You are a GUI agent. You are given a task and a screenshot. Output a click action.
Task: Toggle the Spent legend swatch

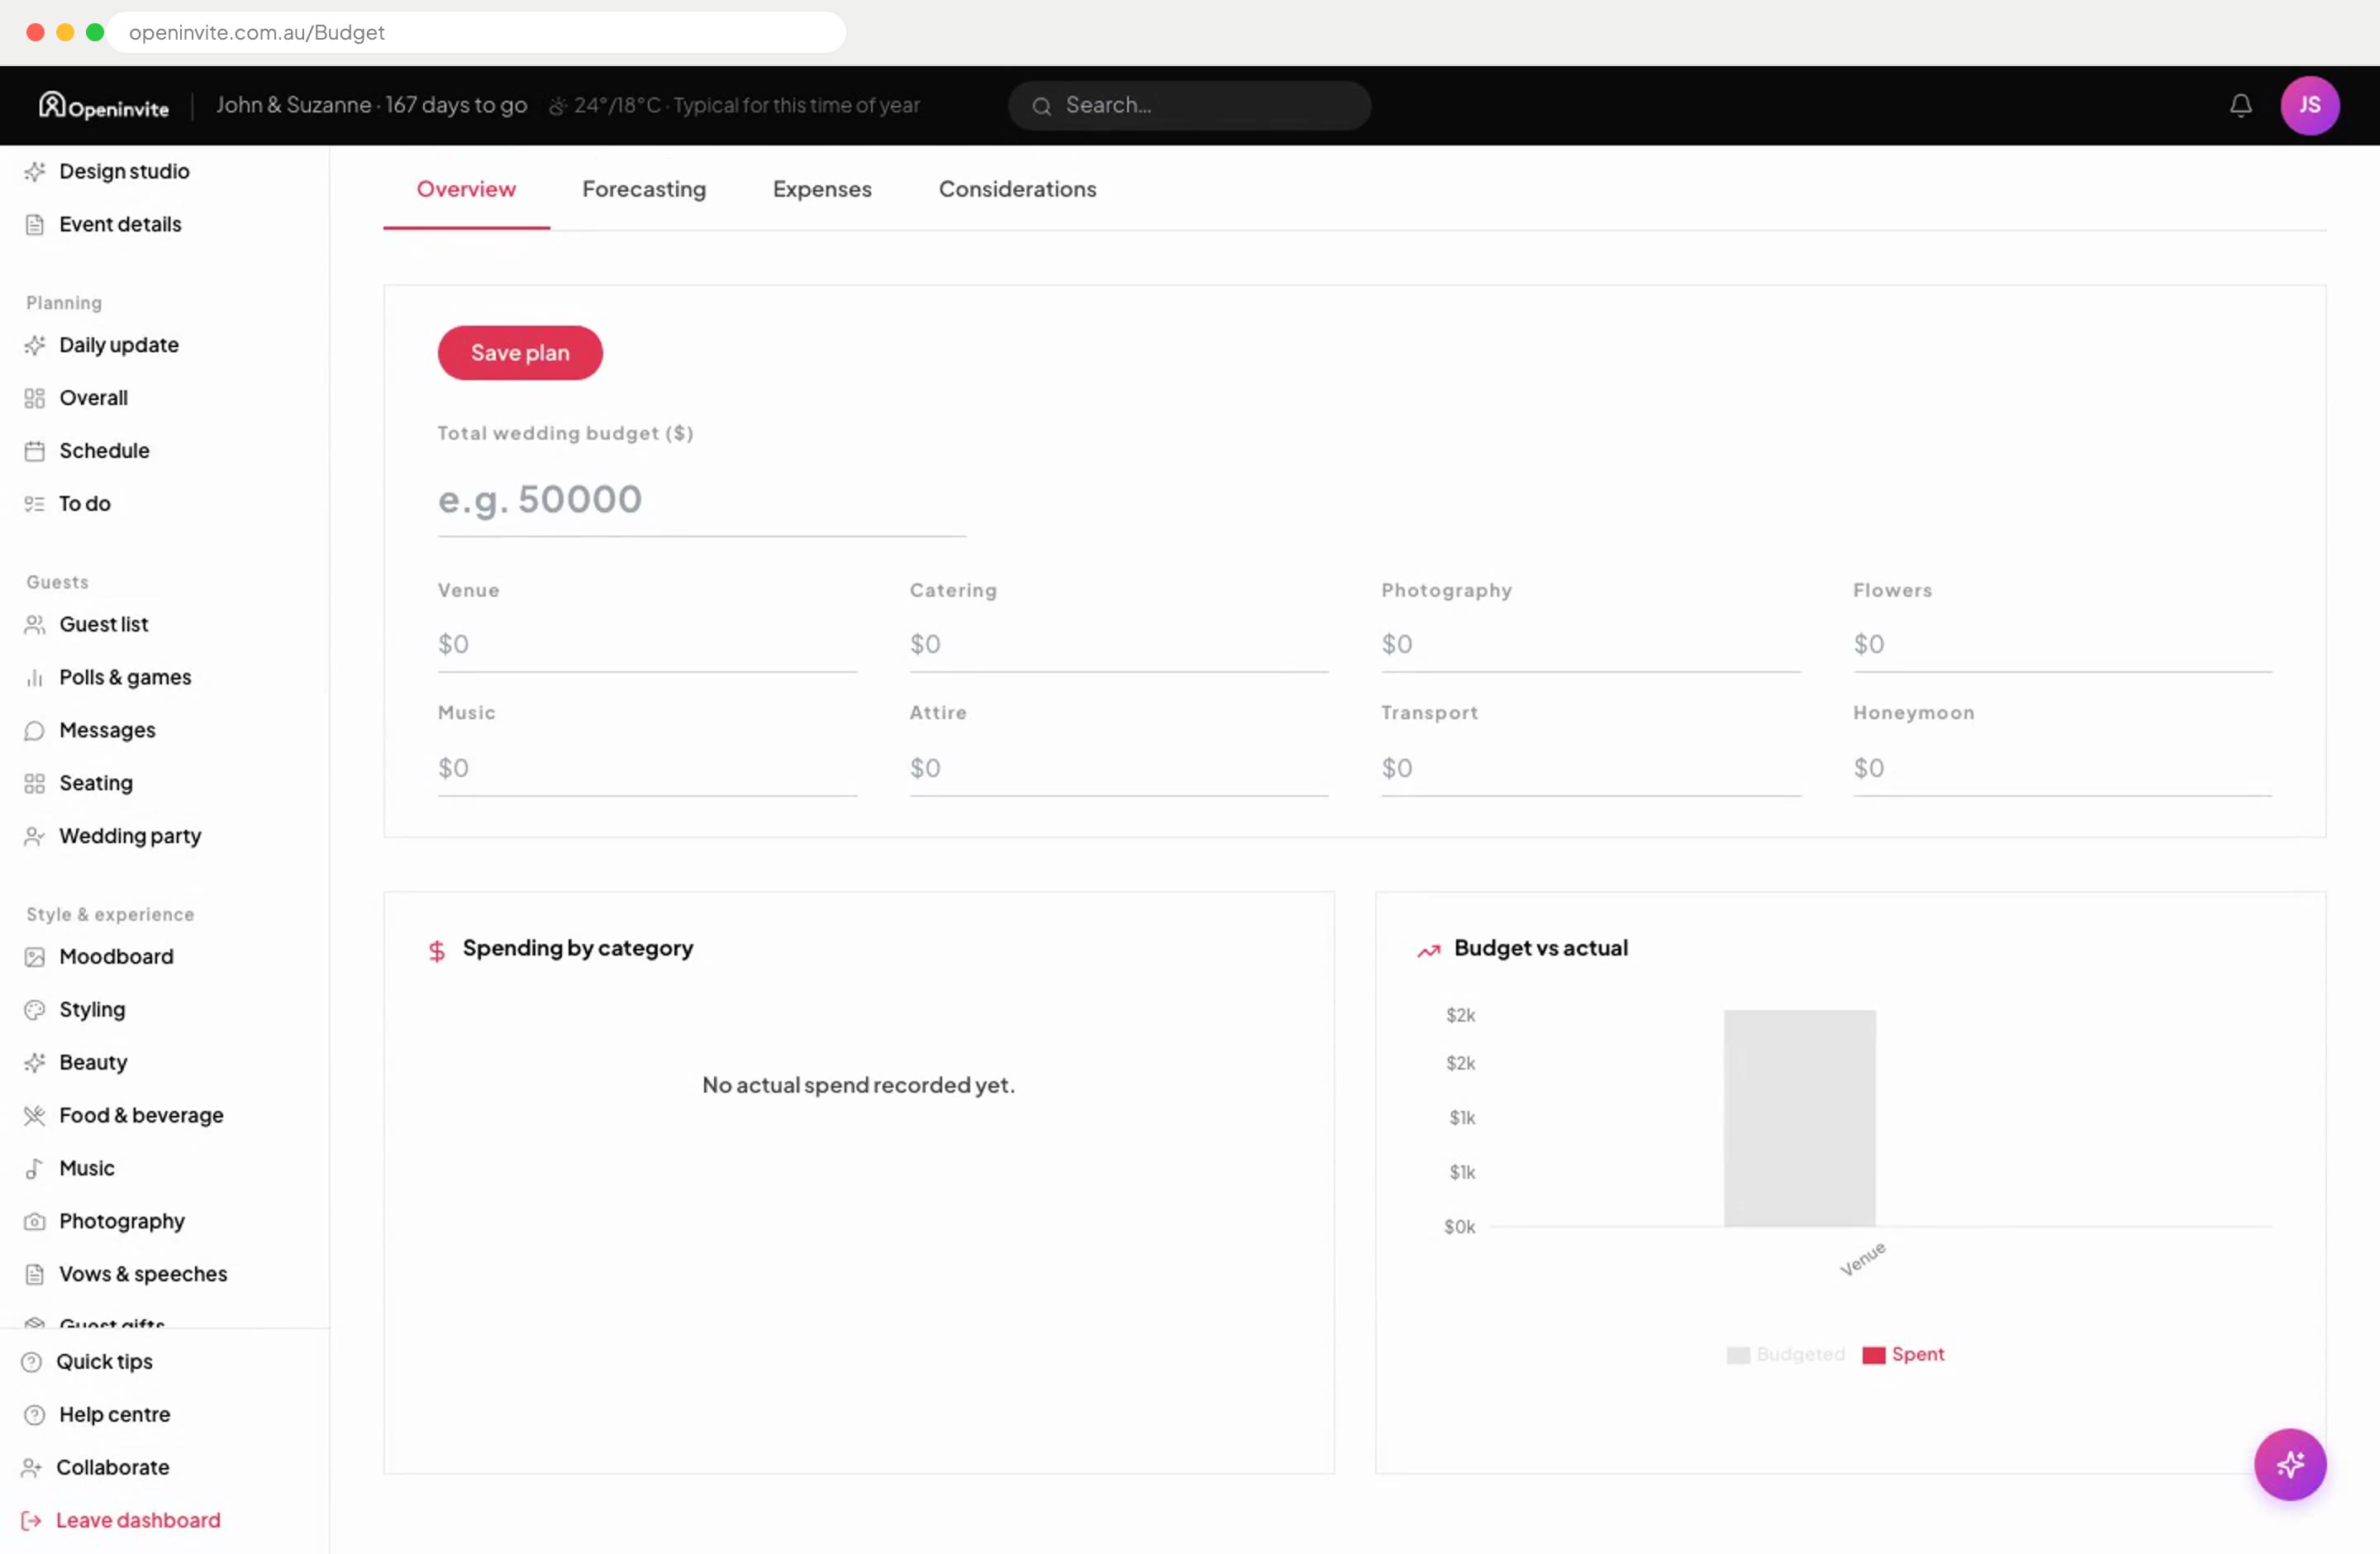tap(1873, 1355)
